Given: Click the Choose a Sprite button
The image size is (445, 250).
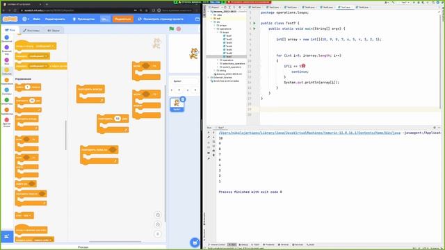Looking at the screenshot, I should click(195, 242).
